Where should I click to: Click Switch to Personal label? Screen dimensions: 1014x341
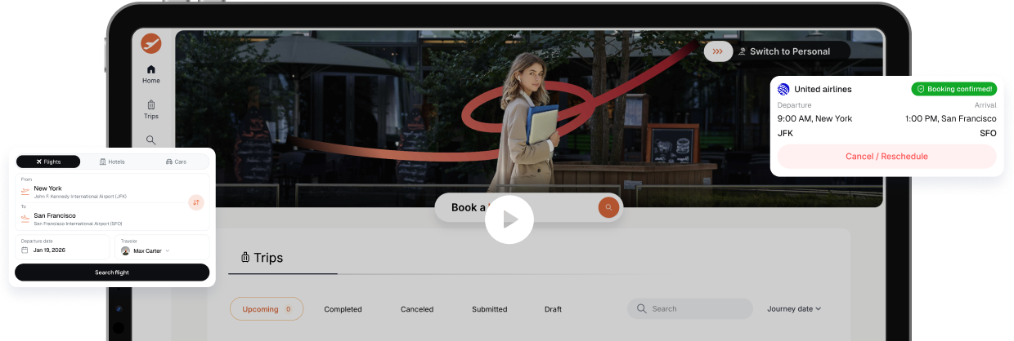pos(790,51)
